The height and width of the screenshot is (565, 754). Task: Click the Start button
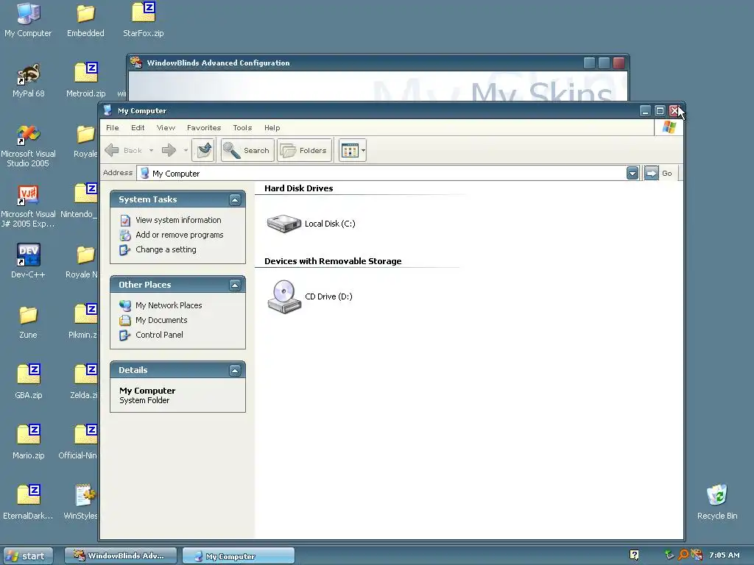pyautogui.click(x=27, y=556)
